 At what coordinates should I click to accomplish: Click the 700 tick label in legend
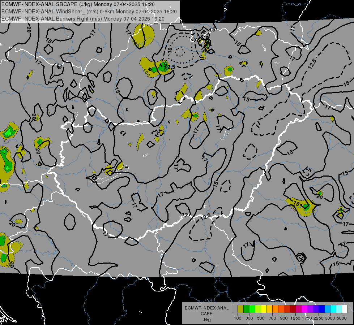click(x=272, y=318)
